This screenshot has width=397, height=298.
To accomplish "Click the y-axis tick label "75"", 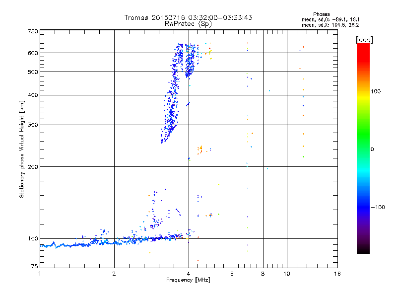I will click(x=35, y=266).
